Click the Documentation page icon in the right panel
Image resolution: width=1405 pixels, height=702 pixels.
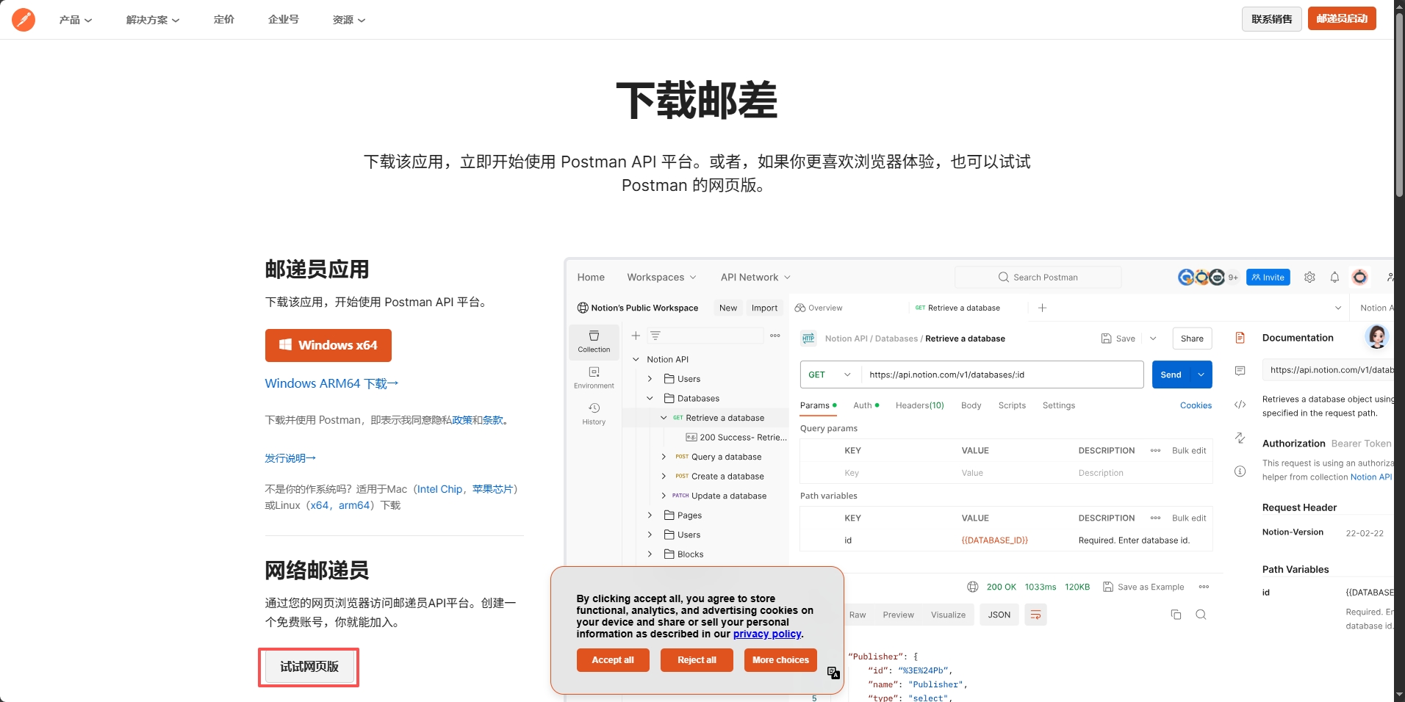point(1240,338)
